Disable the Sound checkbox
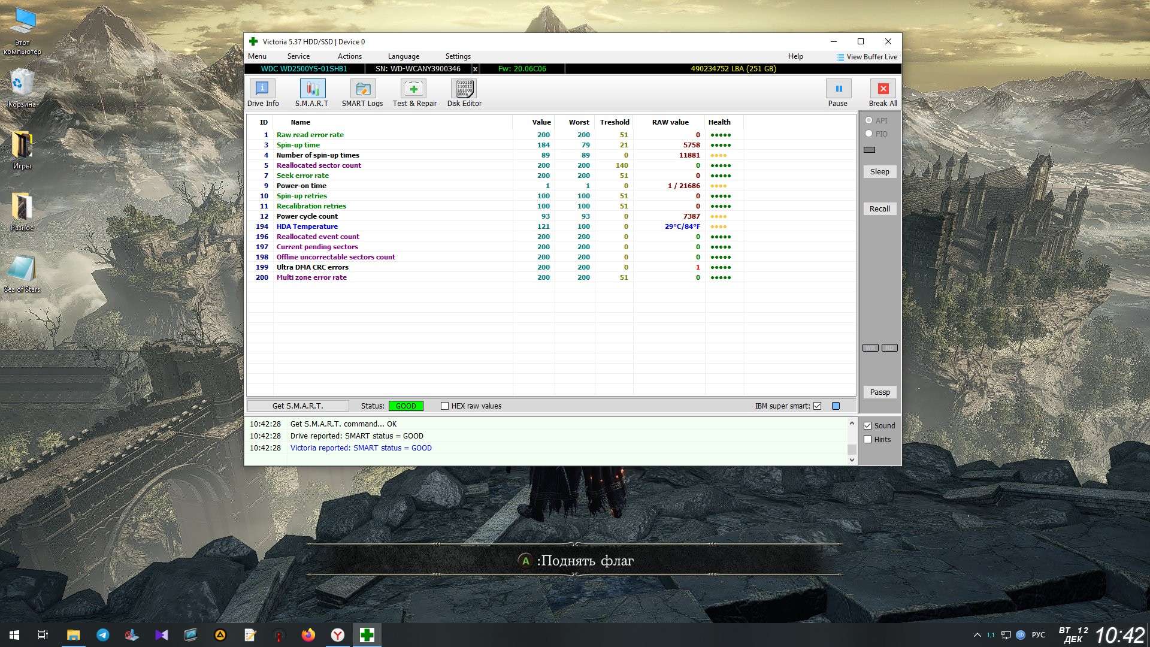 point(867,426)
